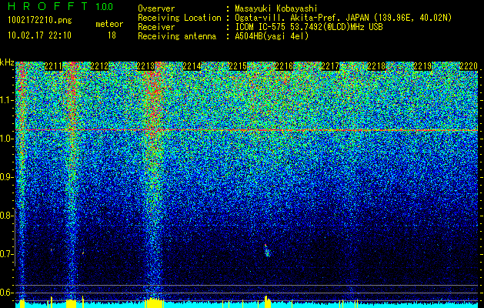Click the Ovserver field label
This screenshot has width=484, height=308.
[156, 8]
